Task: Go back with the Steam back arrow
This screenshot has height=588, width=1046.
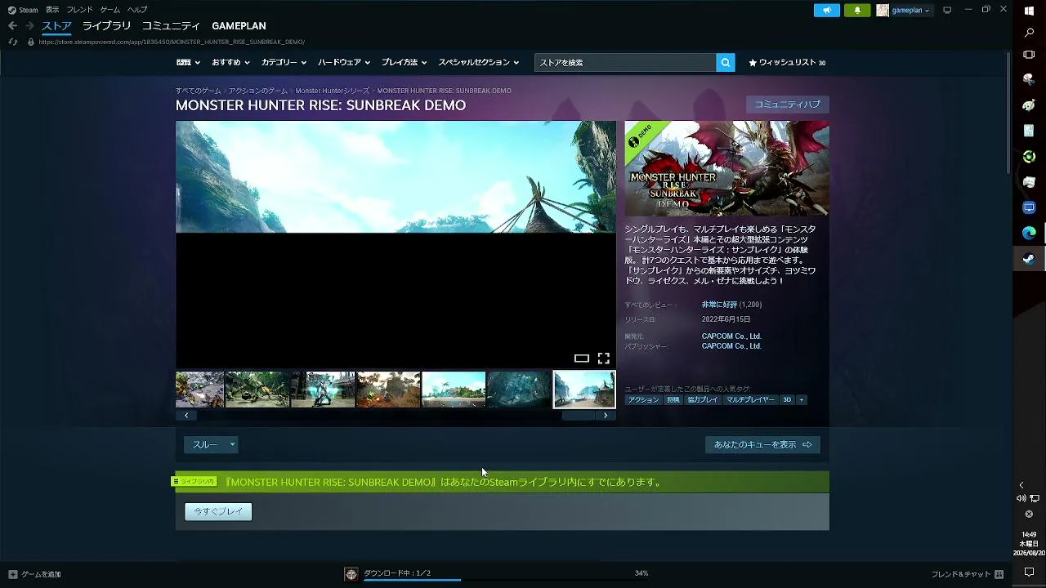Action: [x=12, y=26]
